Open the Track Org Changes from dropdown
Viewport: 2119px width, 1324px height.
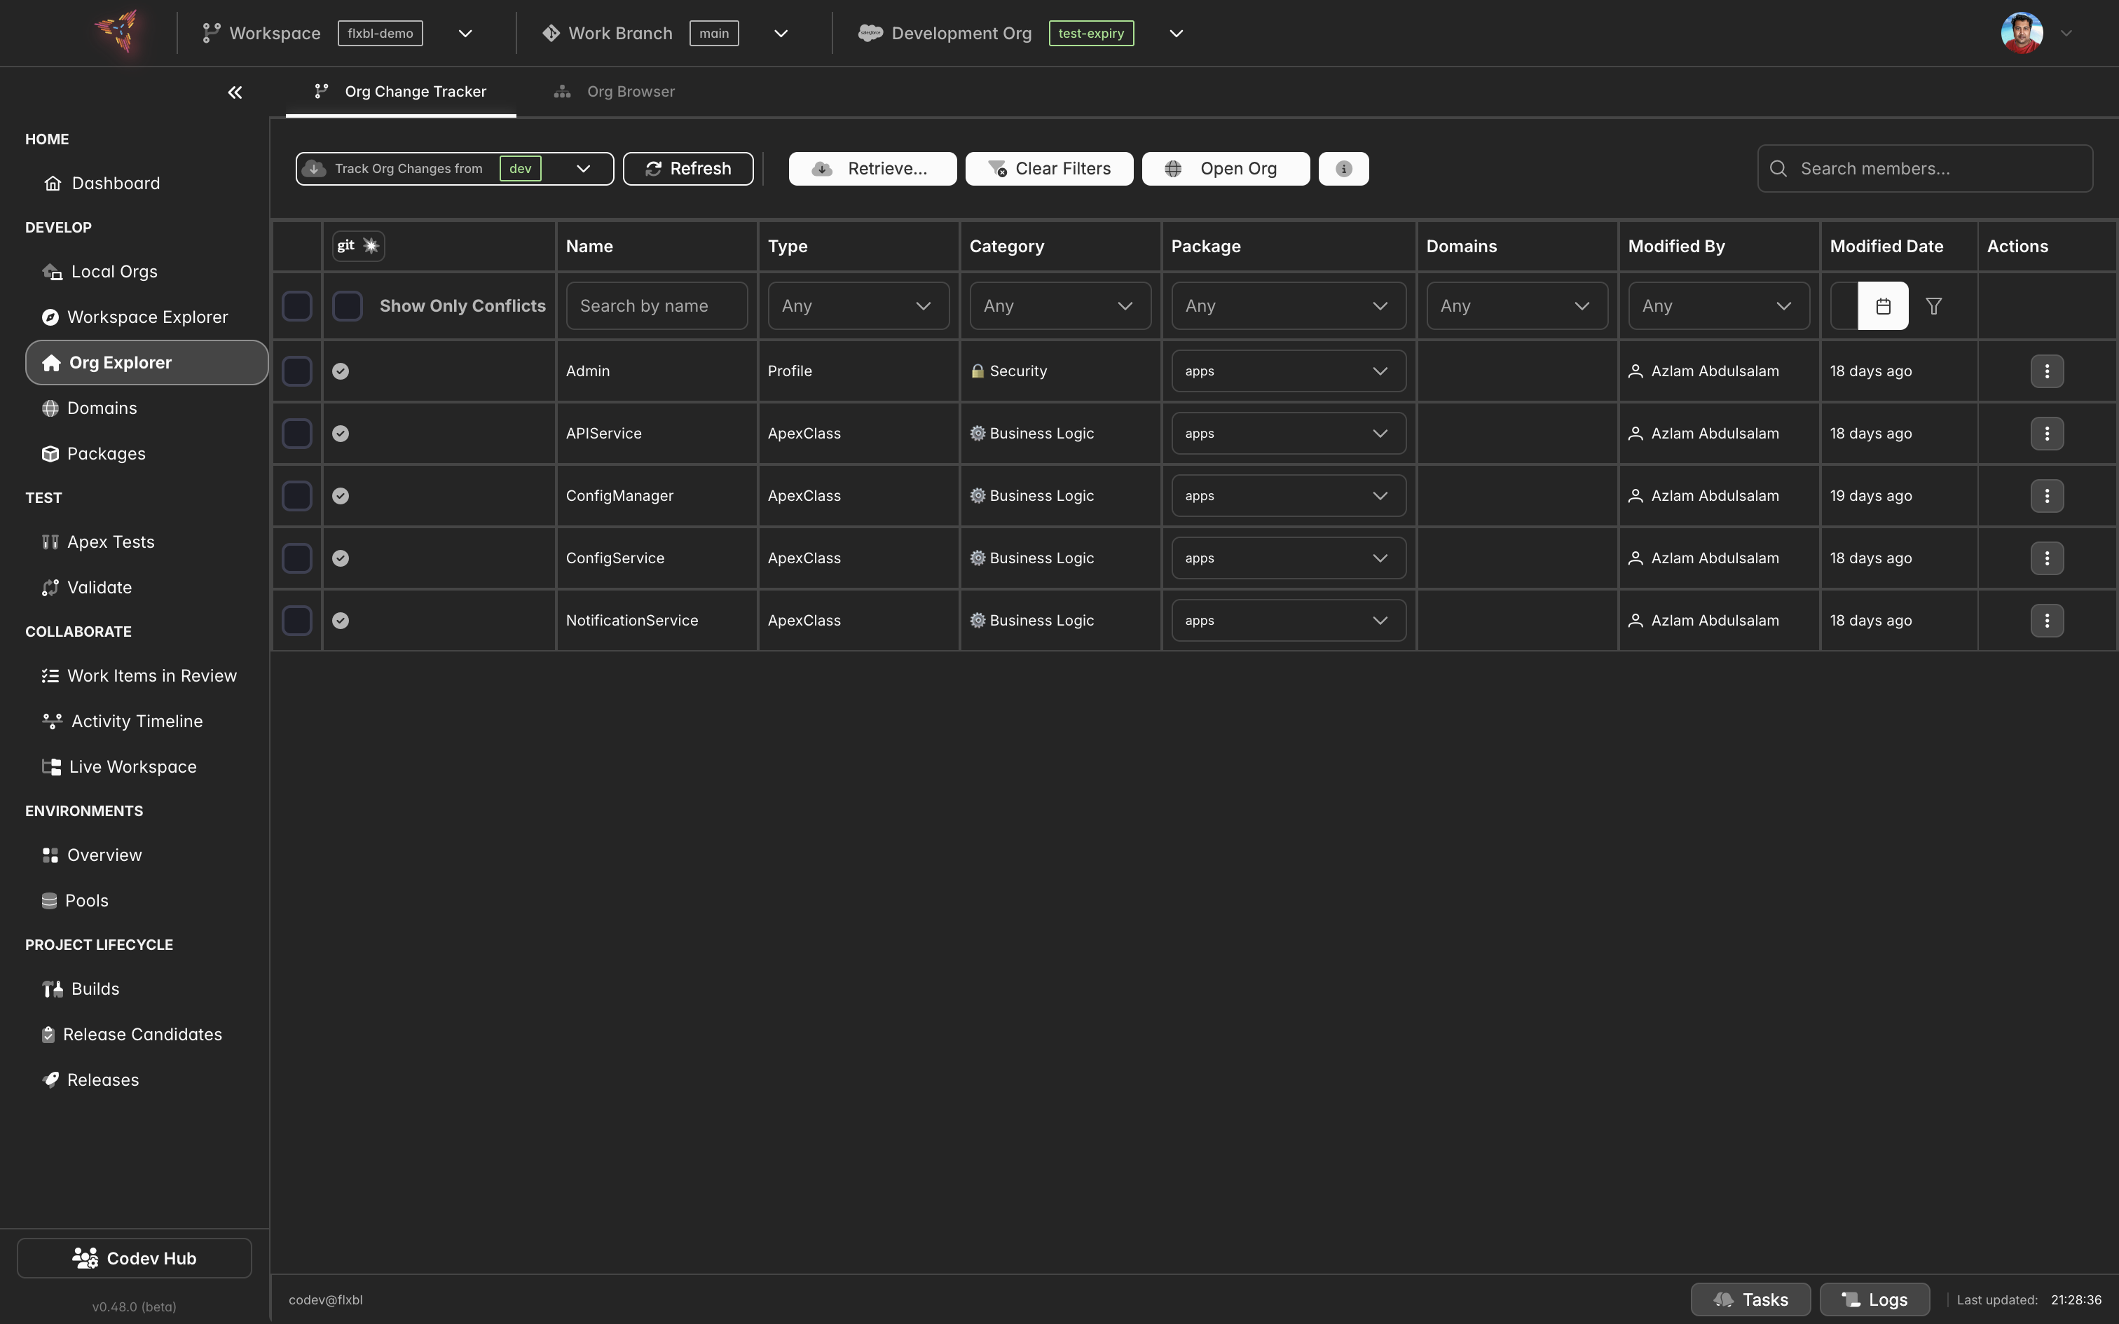[455, 168]
